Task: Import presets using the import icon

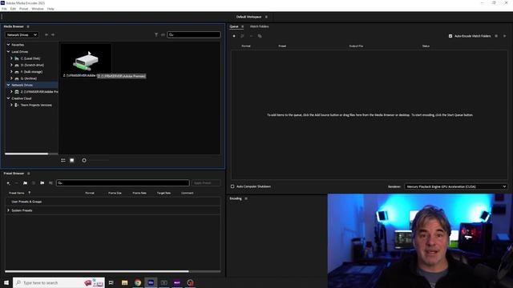Action: pyautogui.click(x=42, y=183)
